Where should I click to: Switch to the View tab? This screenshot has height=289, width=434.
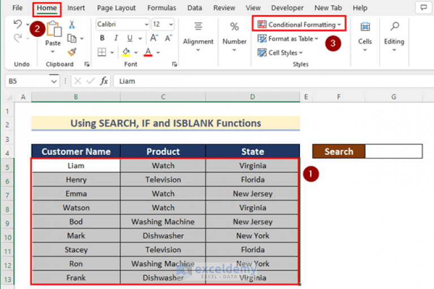[253, 8]
